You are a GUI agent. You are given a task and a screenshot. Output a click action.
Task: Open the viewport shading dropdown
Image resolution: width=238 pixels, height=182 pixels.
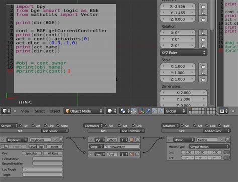(112, 111)
